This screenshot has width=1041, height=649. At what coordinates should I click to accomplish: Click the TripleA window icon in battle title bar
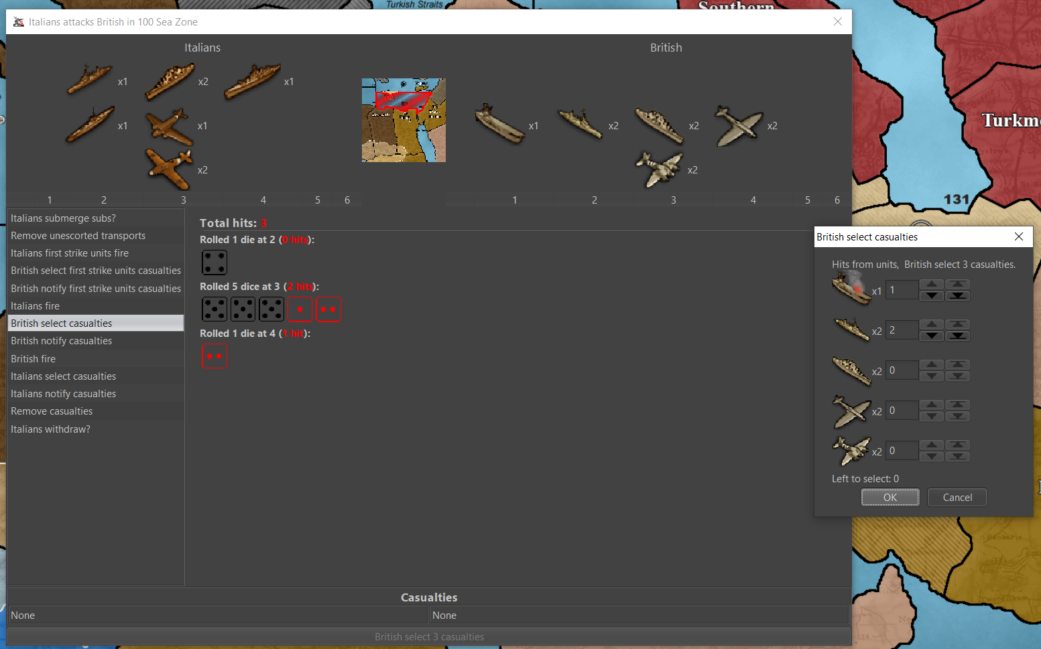[x=19, y=22]
